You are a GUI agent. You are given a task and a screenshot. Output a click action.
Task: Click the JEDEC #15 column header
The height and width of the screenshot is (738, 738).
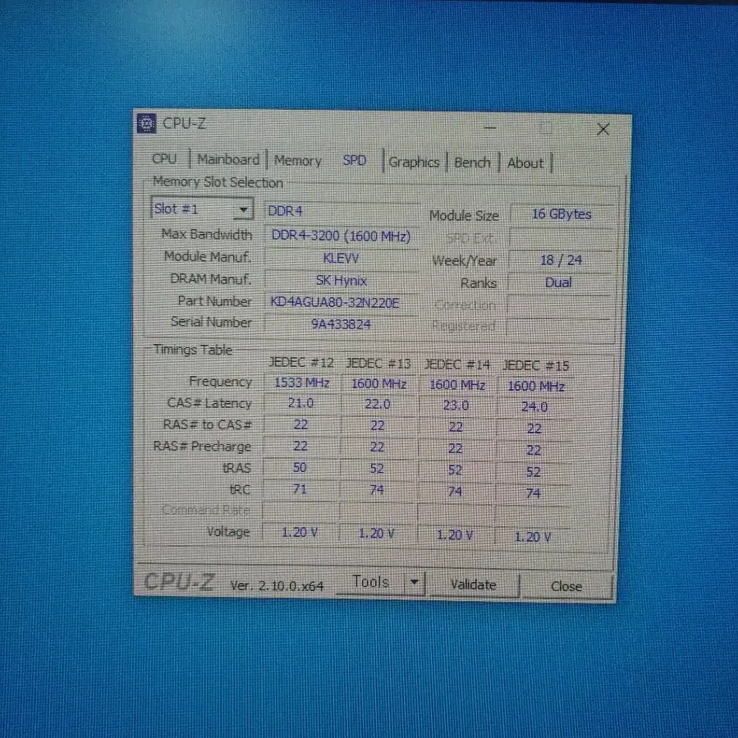coord(536,365)
